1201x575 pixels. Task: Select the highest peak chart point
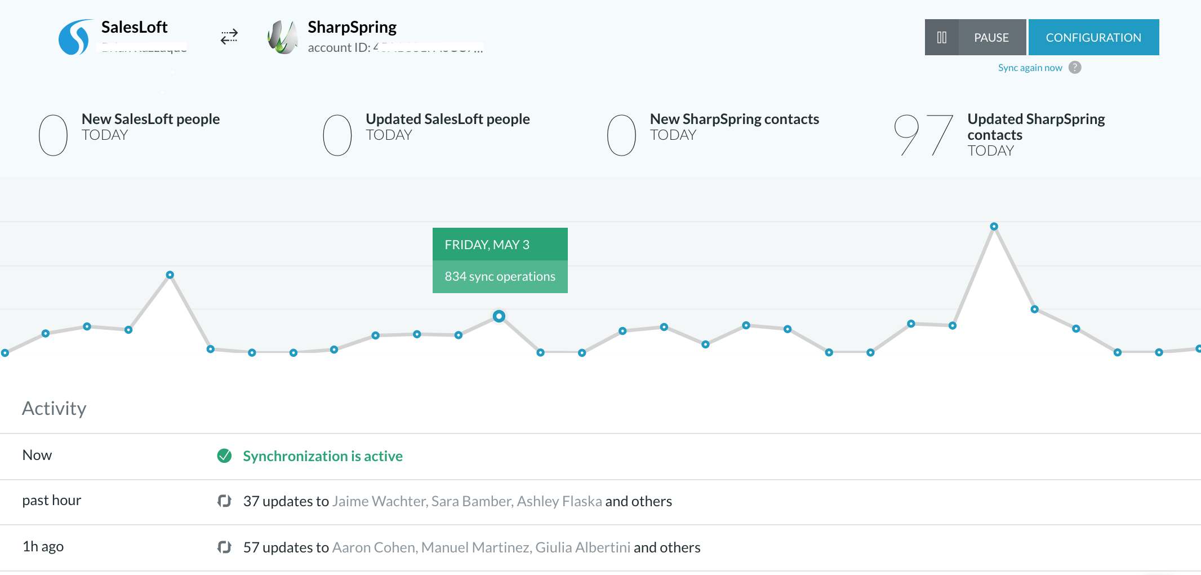994,227
